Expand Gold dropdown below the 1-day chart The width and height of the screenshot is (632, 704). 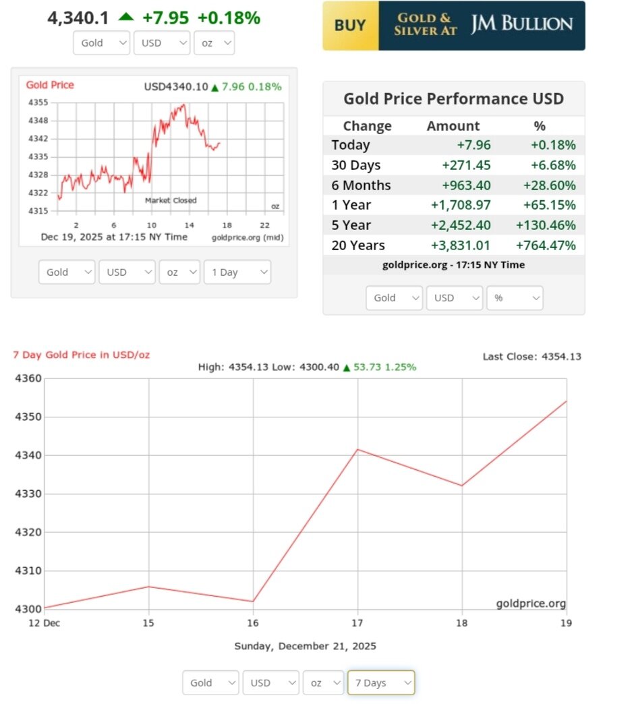67,272
